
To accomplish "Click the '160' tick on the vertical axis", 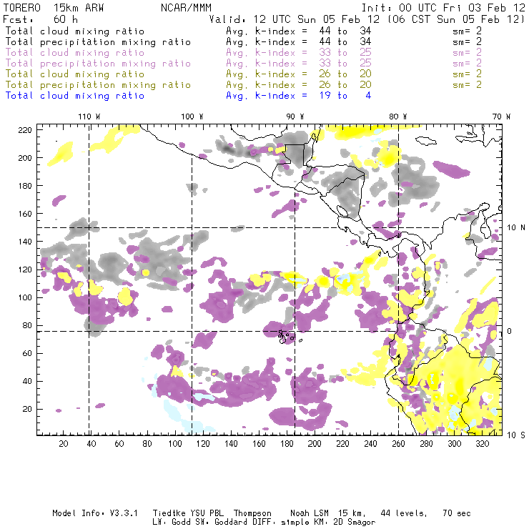I will click(25, 214).
